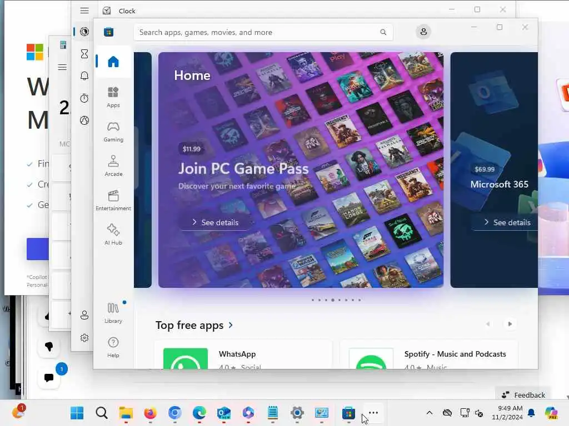Click the Store search box
Screen dimensions: 569x426
coord(263,32)
